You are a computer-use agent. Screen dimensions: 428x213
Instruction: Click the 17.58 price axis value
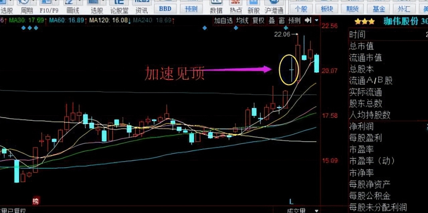(330, 116)
